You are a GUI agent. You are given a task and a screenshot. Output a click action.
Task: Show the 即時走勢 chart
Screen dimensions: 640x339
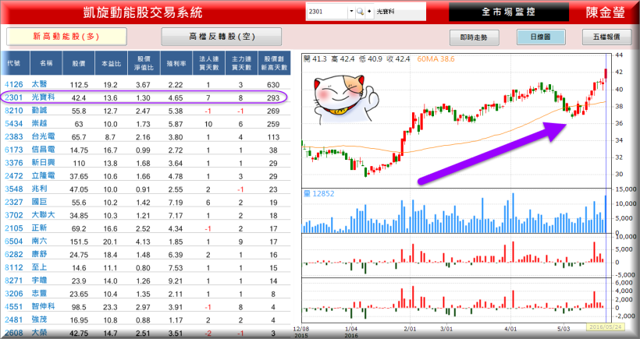474,37
